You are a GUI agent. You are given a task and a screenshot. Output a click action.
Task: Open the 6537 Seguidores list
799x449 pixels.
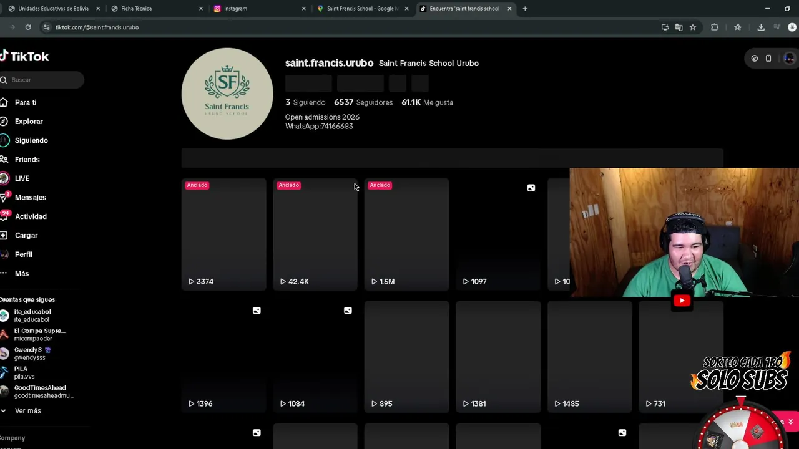point(363,102)
